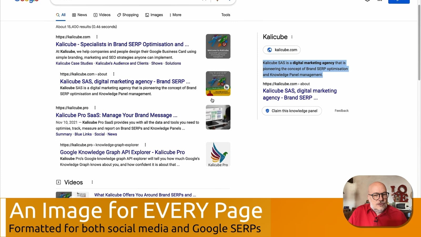
Task: Click the Kalicube Pro SaaS laptop thumbnail
Action: (218, 117)
